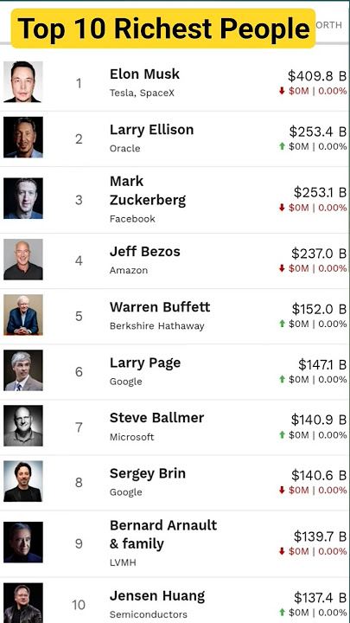
Task: Open the Jensen Huang name link
Action: point(157,596)
